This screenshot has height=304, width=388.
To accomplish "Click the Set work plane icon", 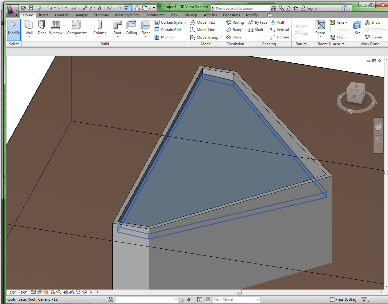I will (357, 25).
